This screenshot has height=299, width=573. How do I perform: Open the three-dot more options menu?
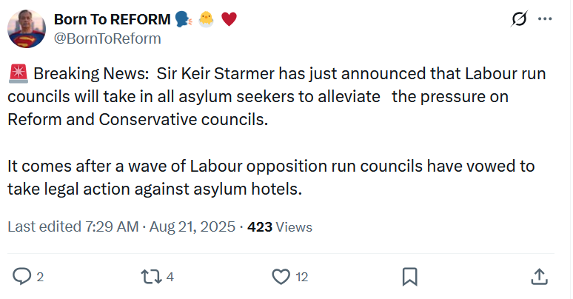545,19
